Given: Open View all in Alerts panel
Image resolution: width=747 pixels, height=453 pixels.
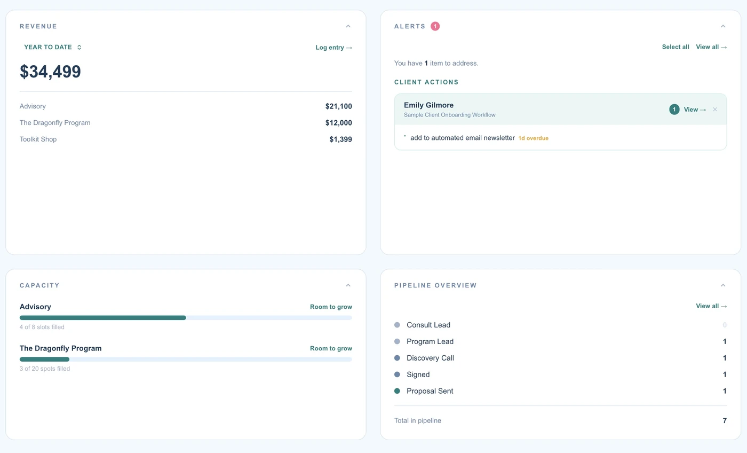Looking at the screenshot, I should 711,47.
